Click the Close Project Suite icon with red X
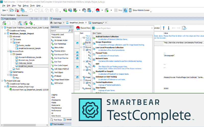 (17, 10)
